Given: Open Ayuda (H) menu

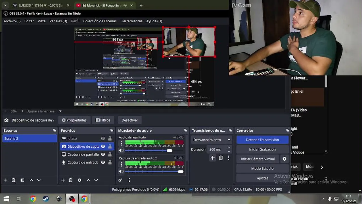Looking at the screenshot, I should [154, 21].
